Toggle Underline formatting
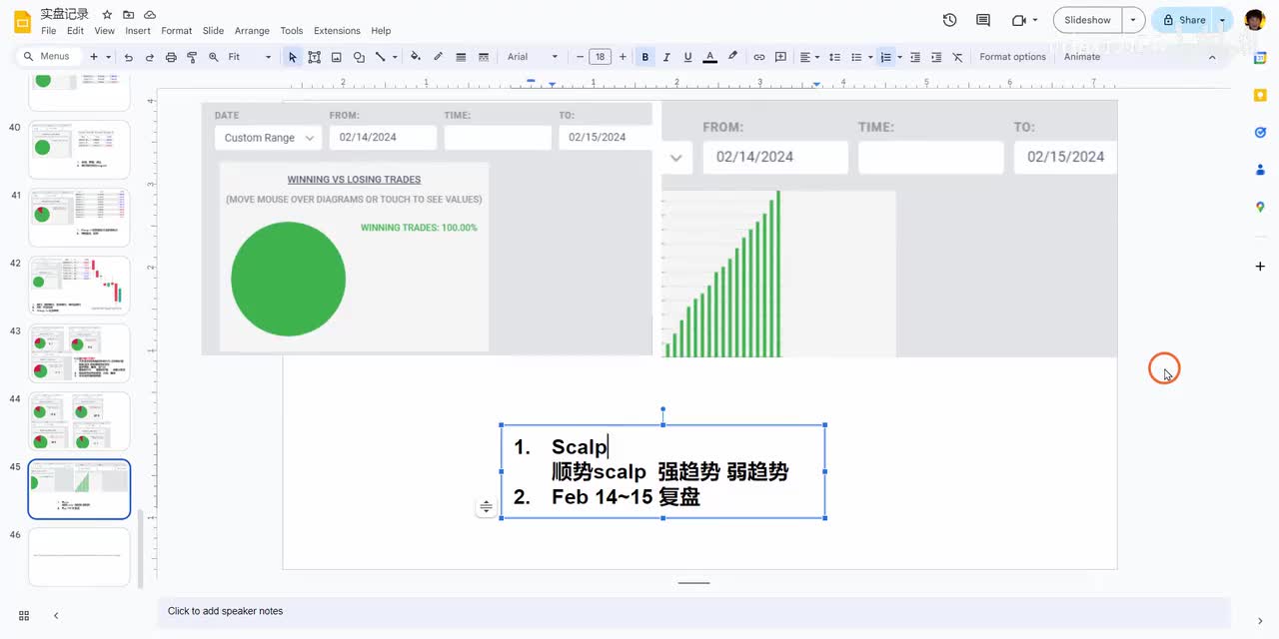The height and width of the screenshot is (639, 1279). point(687,57)
